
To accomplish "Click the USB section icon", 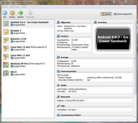I will (x=58, y=106).
